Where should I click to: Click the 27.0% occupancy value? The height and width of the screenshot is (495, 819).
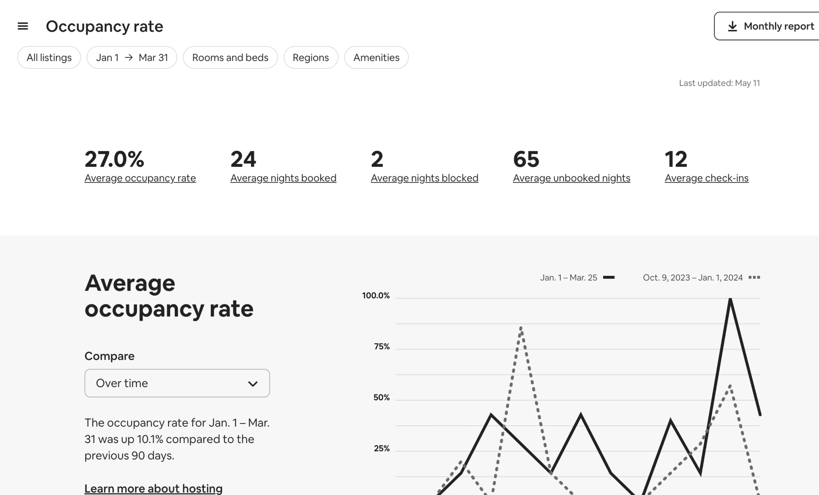[114, 159]
